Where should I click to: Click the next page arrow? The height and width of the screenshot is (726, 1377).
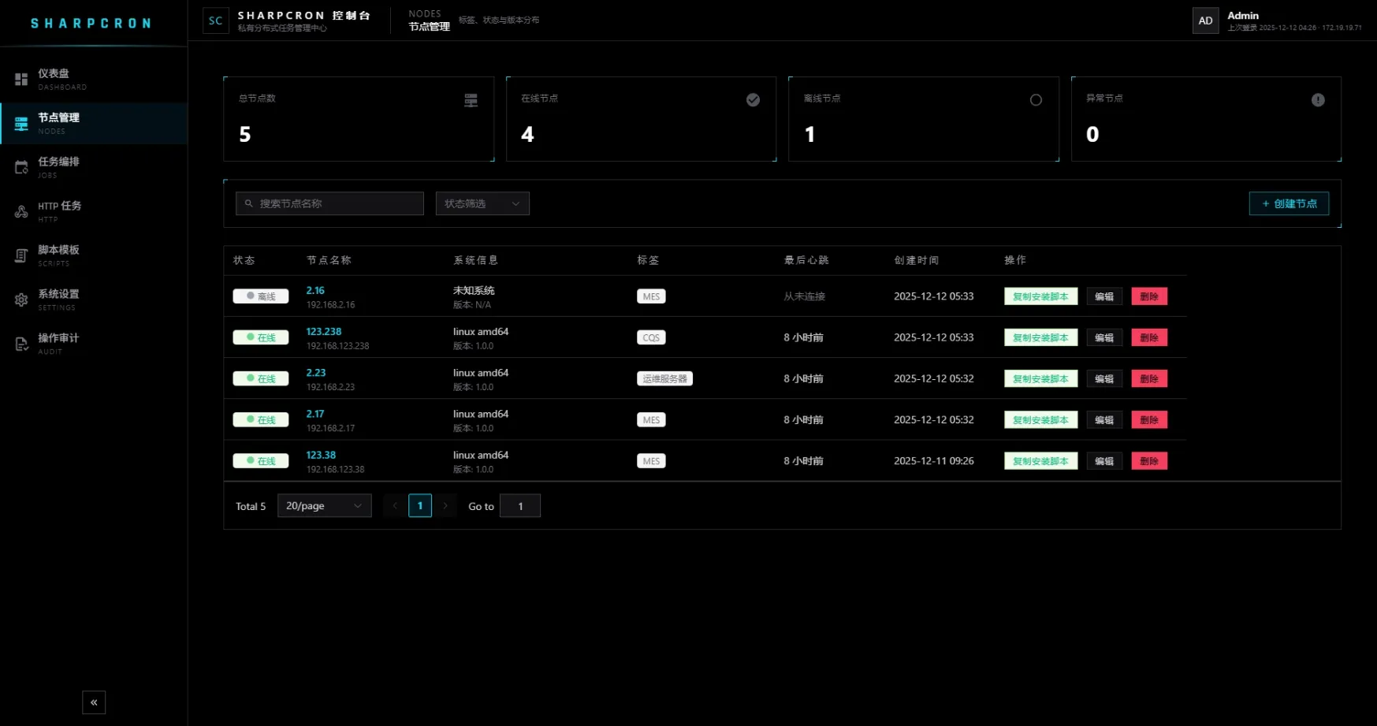(x=445, y=506)
